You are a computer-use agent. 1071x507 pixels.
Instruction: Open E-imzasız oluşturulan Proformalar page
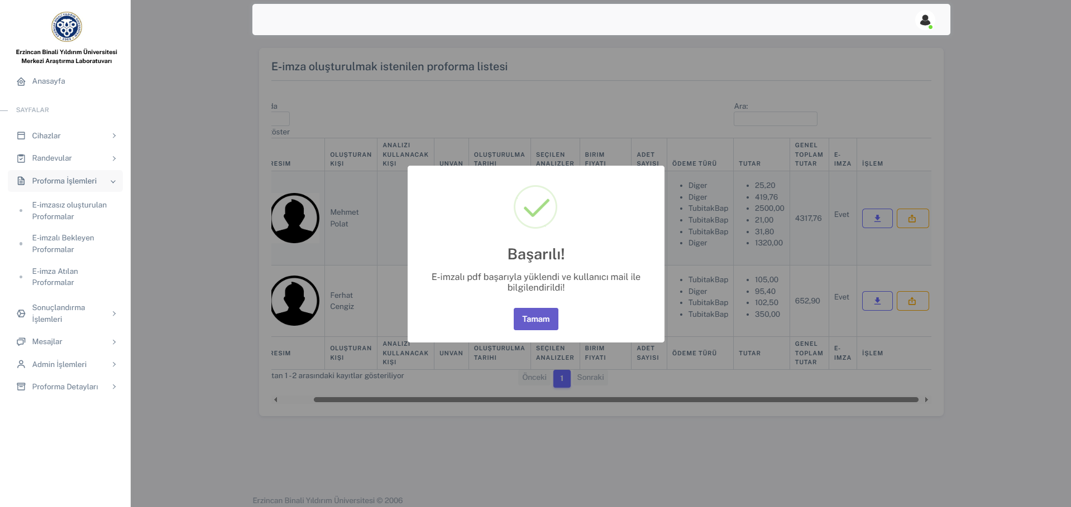(69, 211)
